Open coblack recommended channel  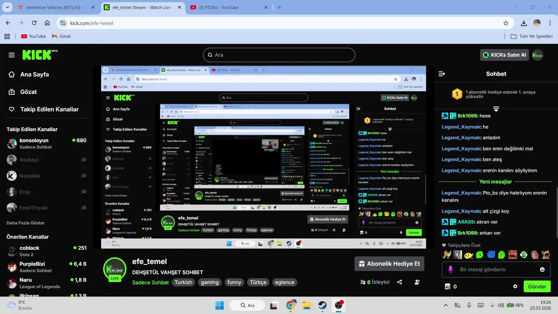(x=46, y=251)
